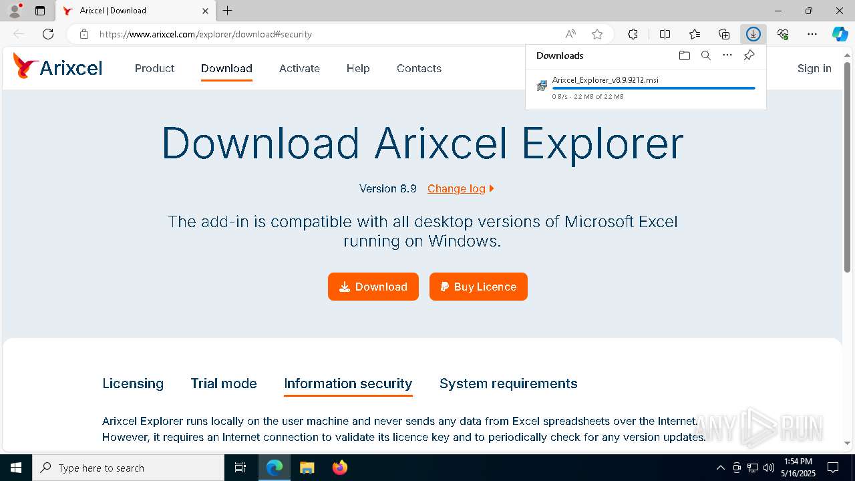Open Browser essentials icon
This screenshot has height=481, width=855.
tap(783, 34)
